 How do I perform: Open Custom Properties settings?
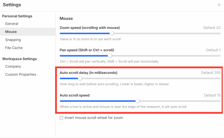21,74
